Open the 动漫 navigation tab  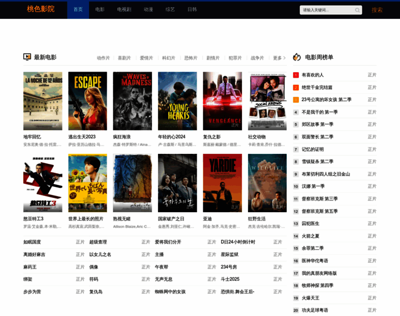[x=148, y=9]
